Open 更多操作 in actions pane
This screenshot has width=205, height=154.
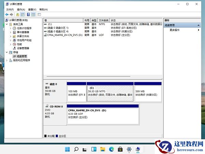coord(175,30)
